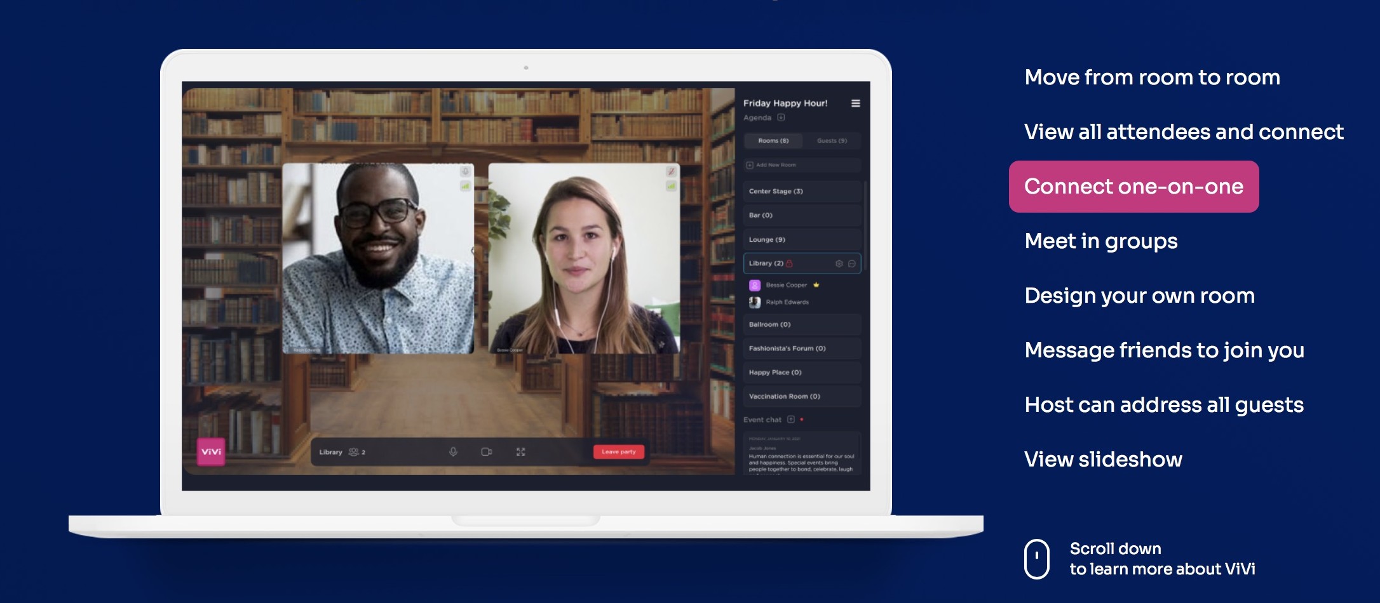This screenshot has height=603, width=1380.
Task: Open the hamburger menu beside Friday Happy Hour
Action: click(856, 103)
